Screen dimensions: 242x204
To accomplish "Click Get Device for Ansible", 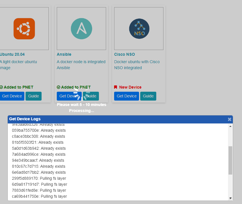I will pyautogui.click(x=69, y=96).
